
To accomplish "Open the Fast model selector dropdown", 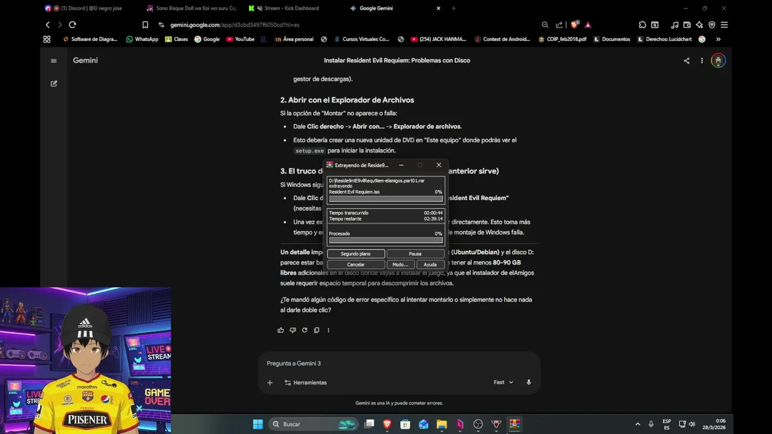I will pos(504,382).
